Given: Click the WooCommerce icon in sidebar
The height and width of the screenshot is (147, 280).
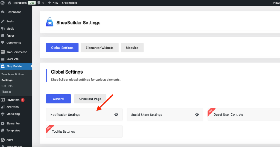Looking at the screenshot, I should [x=3, y=52].
